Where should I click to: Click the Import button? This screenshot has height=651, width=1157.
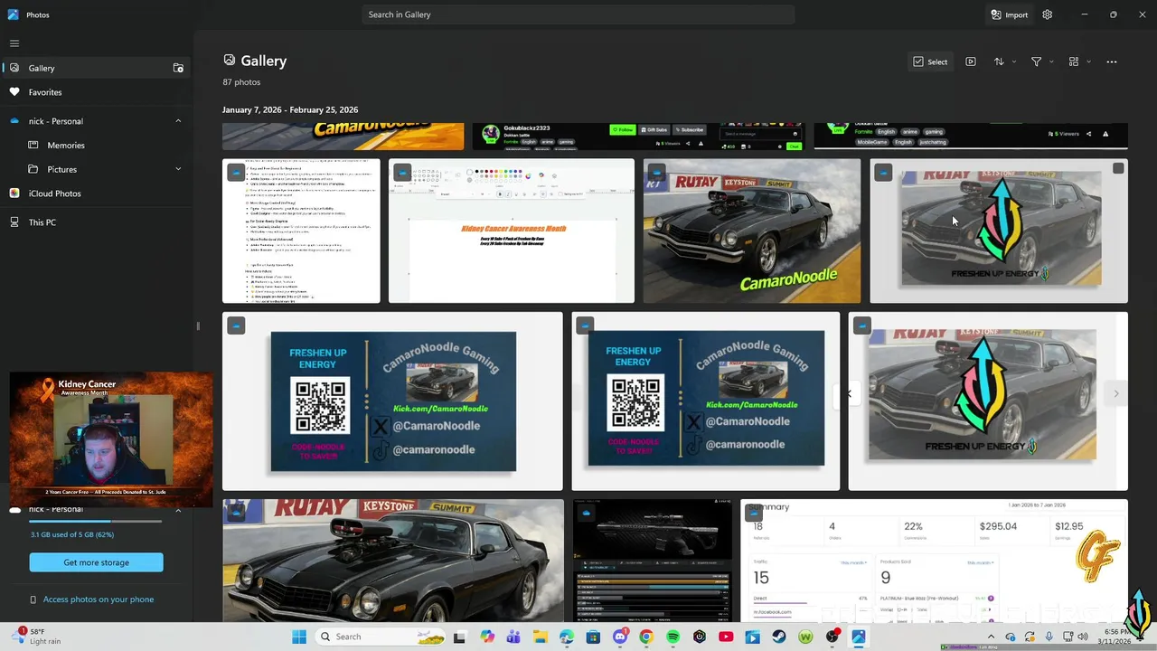click(x=1009, y=14)
